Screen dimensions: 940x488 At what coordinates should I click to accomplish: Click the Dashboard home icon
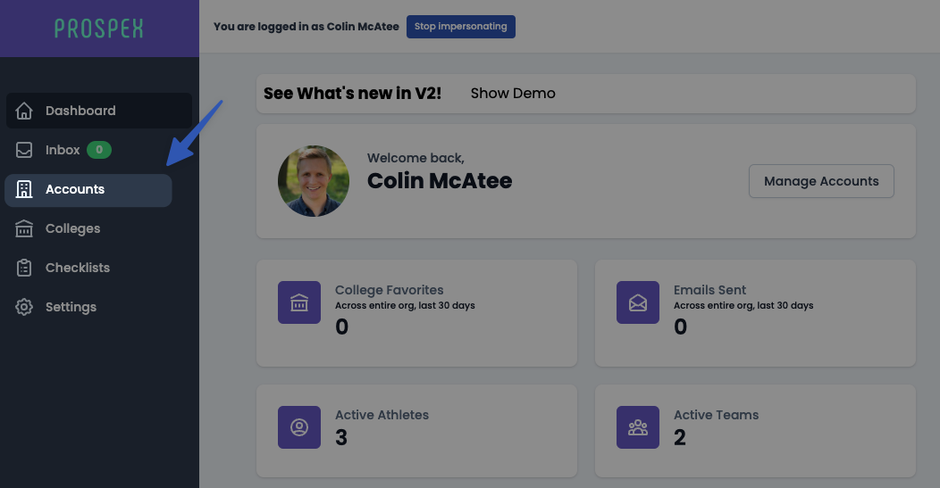(24, 111)
